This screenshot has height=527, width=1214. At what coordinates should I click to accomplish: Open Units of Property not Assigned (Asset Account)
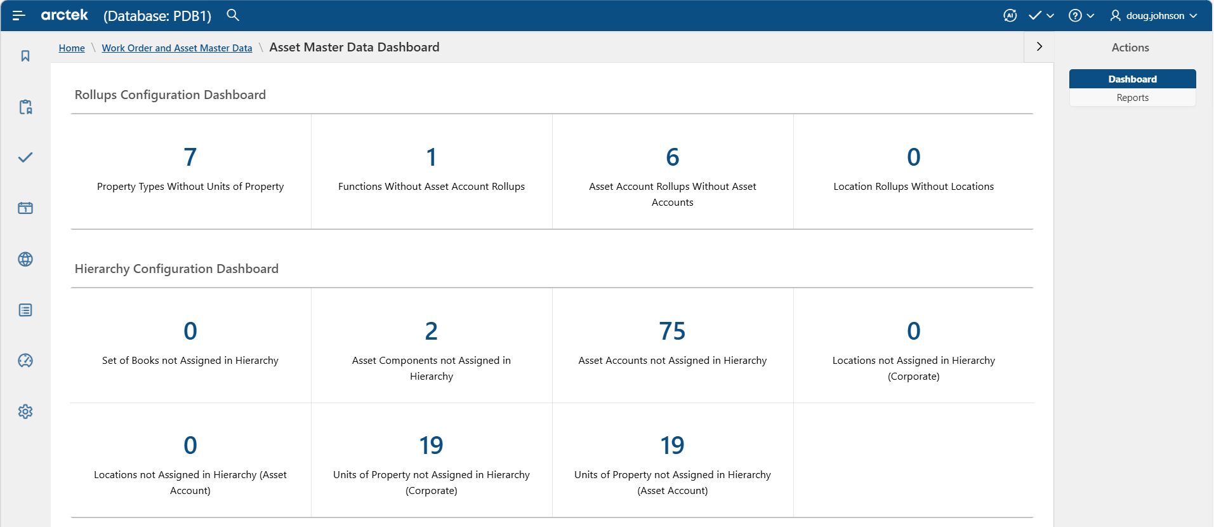point(673,460)
